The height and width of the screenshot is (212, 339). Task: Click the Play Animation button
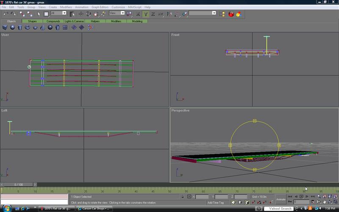coord(301,196)
